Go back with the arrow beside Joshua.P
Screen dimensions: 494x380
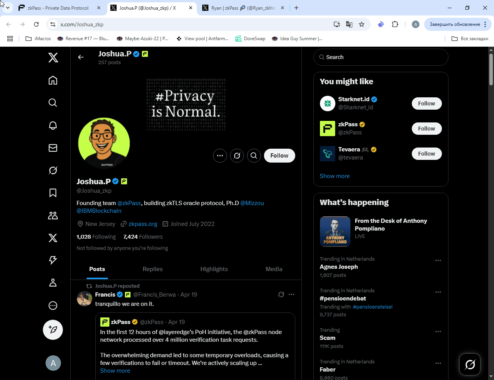(x=81, y=57)
